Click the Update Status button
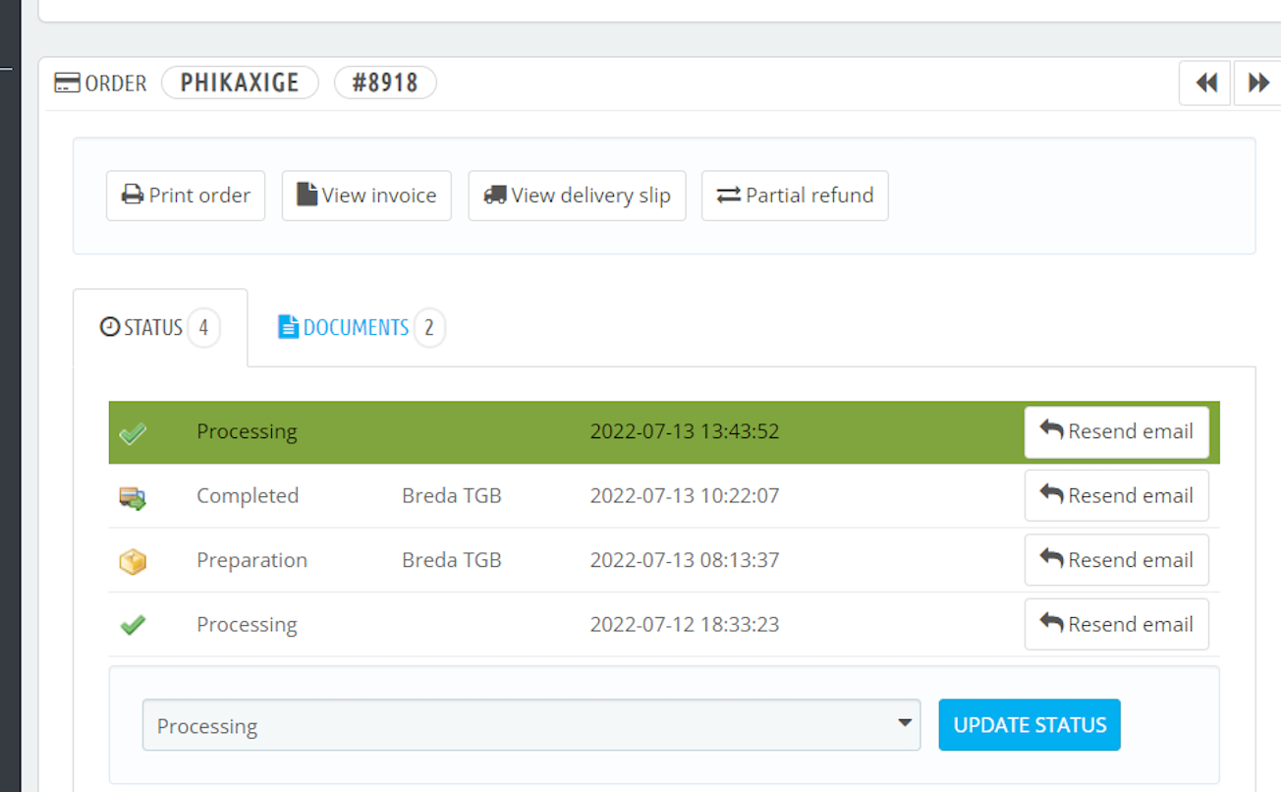This screenshot has width=1281, height=792. (x=1030, y=725)
